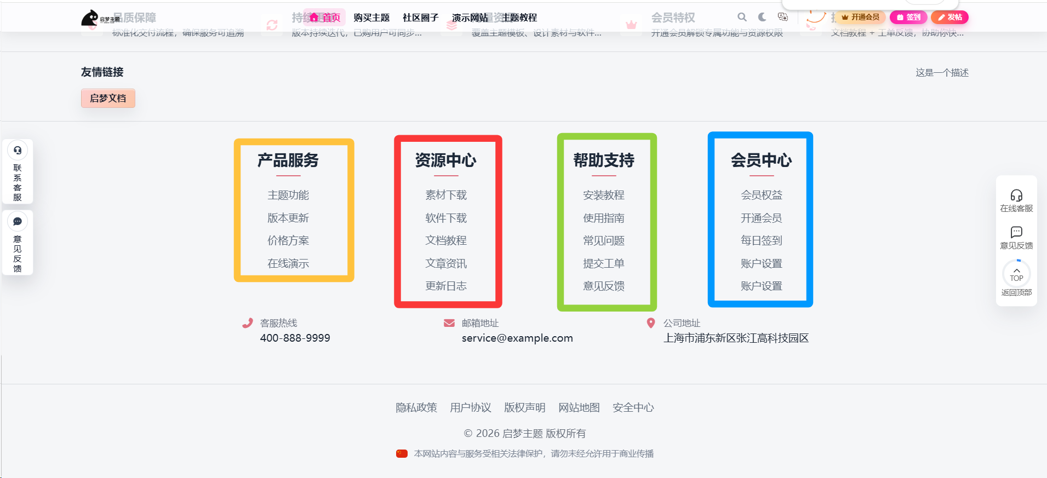Open the 隐私政策 footer link
Viewport: 1047px width, 478px height.
(416, 407)
